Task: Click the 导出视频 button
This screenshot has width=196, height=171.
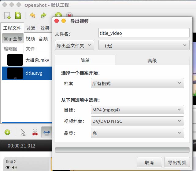Action: (x=177, y=162)
